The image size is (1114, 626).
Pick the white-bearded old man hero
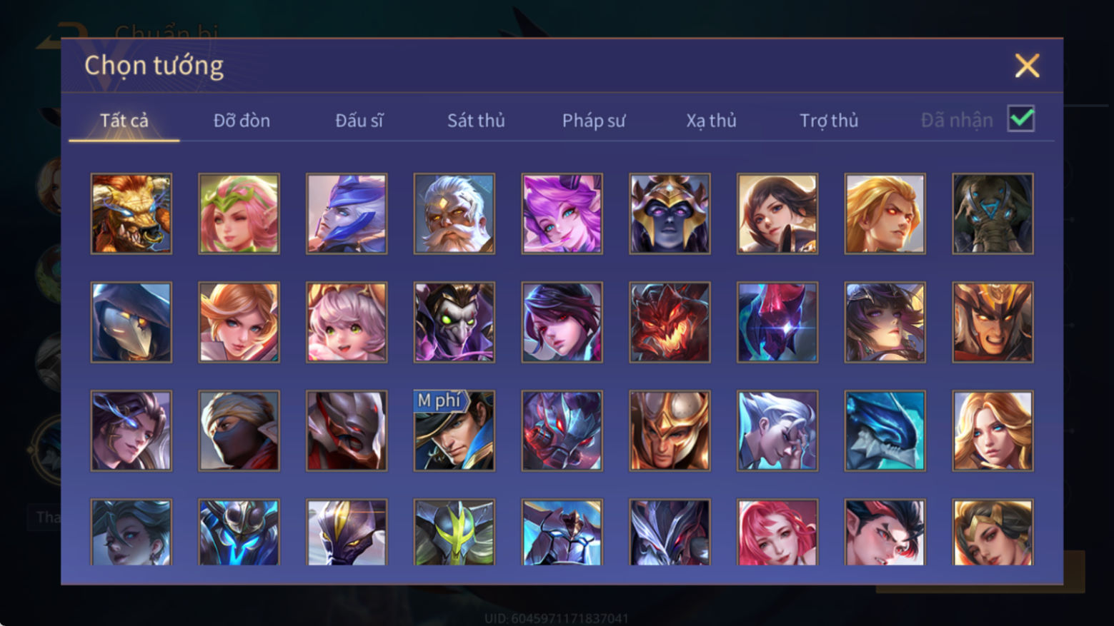pyautogui.click(x=454, y=214)
